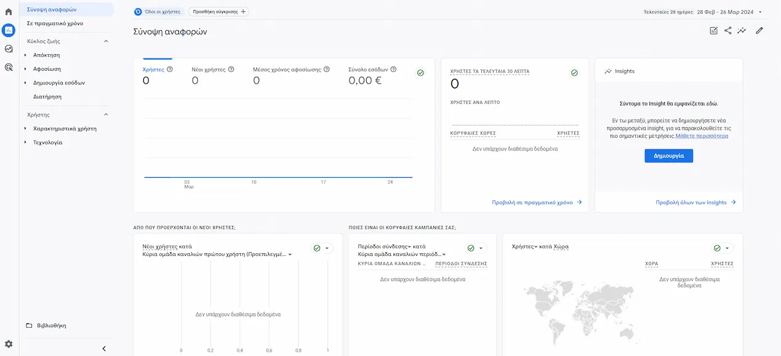Open Advertising via the bottom-left rail icon
This screenshot has height=356, width=781.
pyautogui.click(x=8, y=66)
